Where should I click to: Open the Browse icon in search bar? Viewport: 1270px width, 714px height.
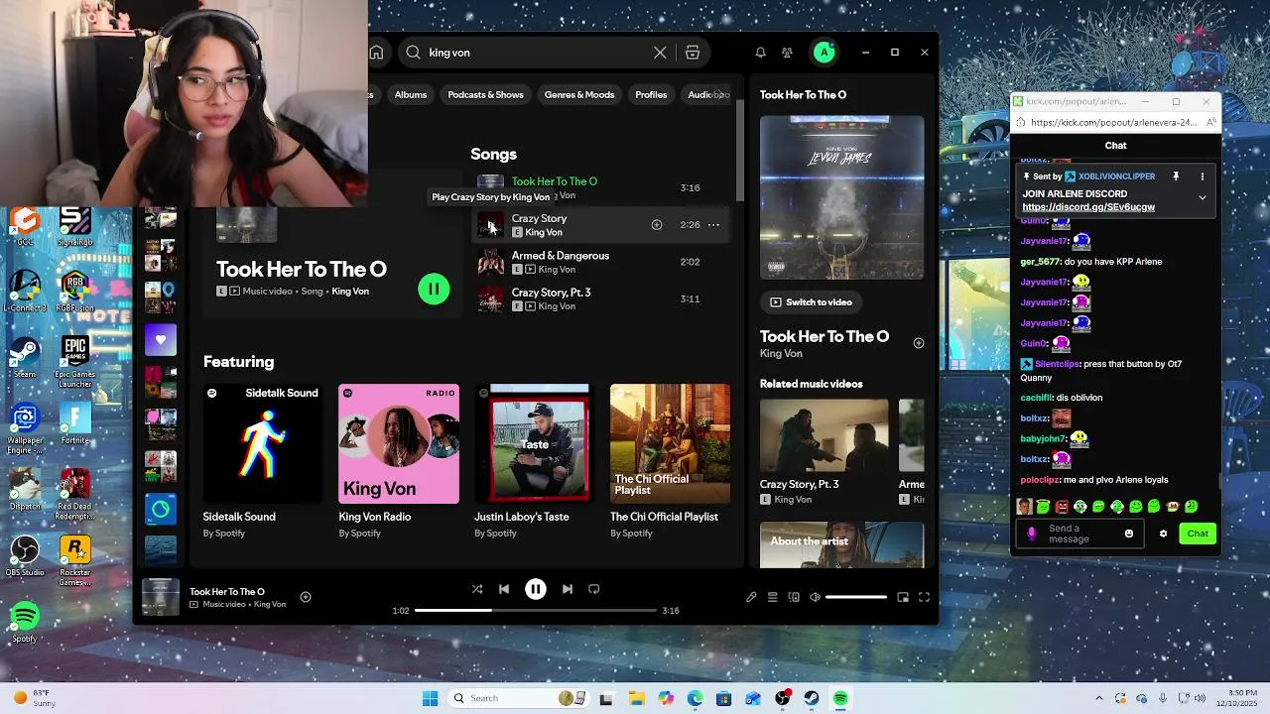click(693, 53)
